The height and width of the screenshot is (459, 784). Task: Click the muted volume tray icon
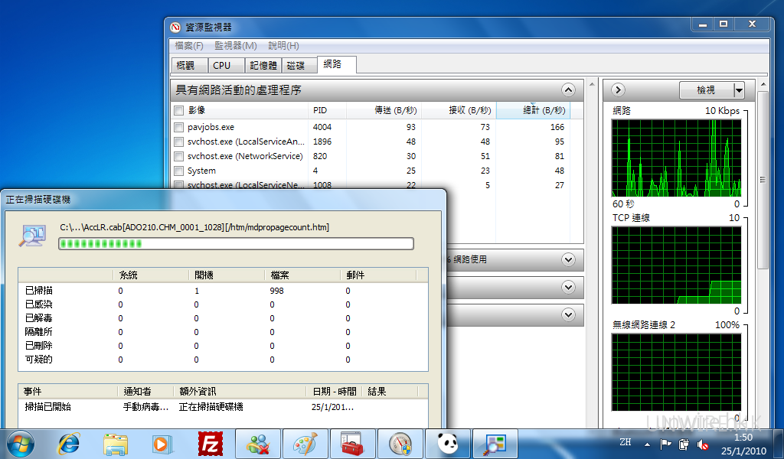coord(703,444)
